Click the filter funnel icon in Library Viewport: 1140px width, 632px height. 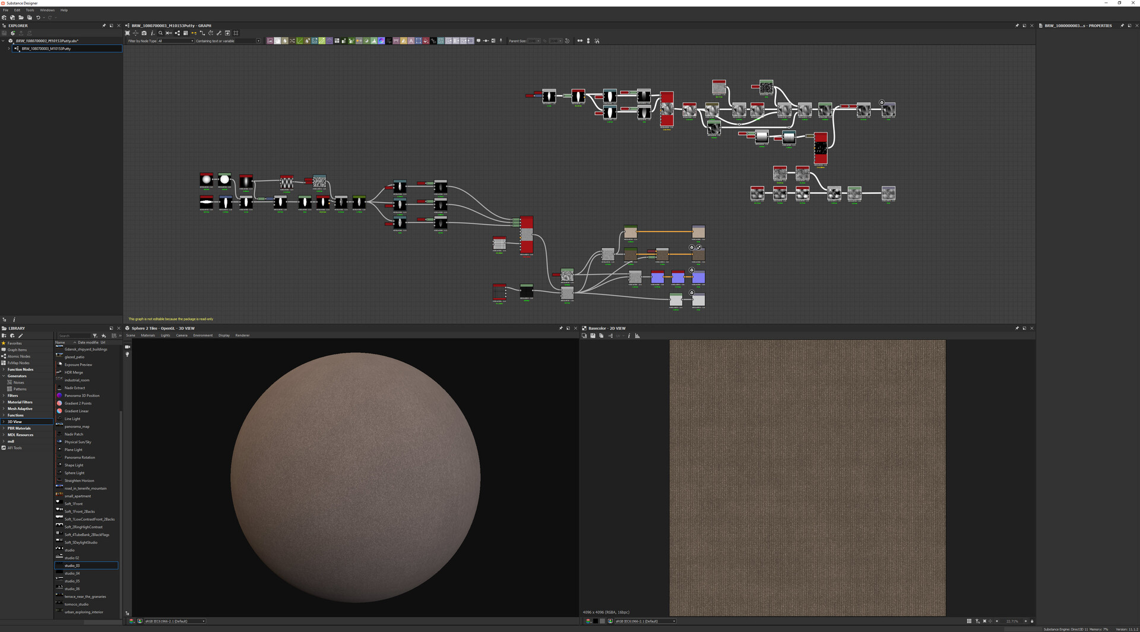[95, 336]
